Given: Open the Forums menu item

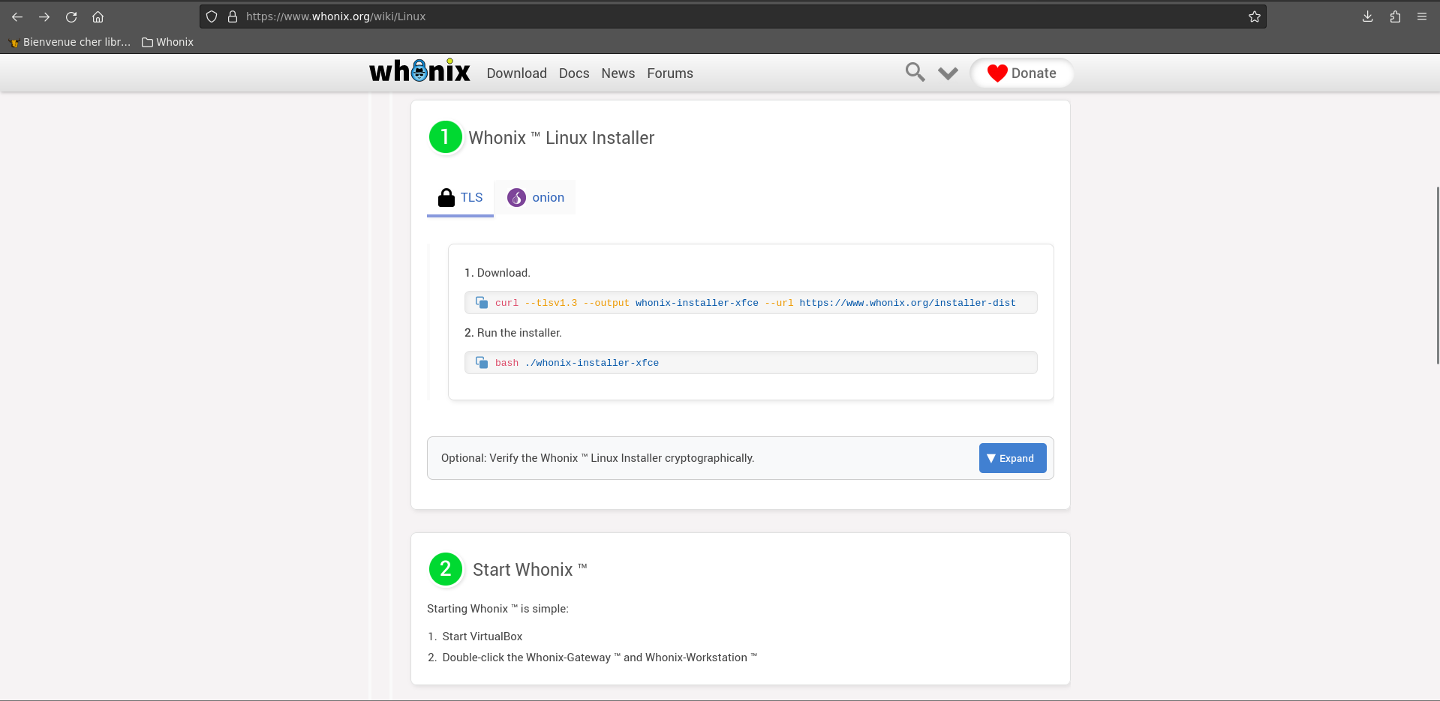Looking at the screenshot, I should pyautogui.click(x=670, y=73).
